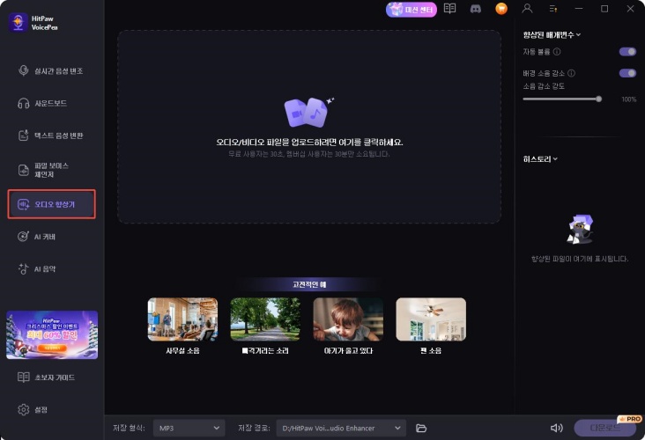This screenshot has height=440, width=645.
Task: Click the gear icon beside 설정
Action: pos(24,409)
